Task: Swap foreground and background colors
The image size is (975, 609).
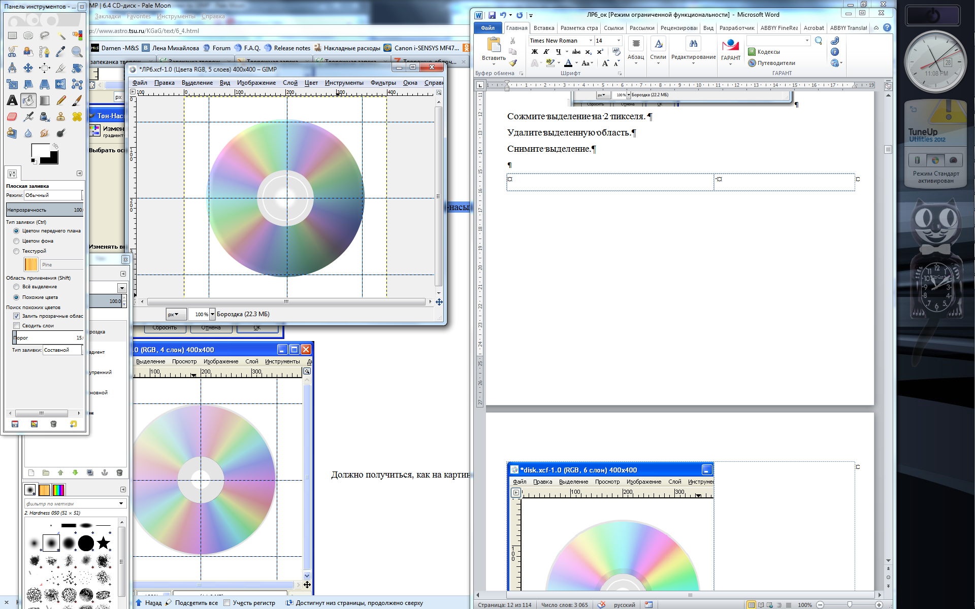Action: click(55, 146)
